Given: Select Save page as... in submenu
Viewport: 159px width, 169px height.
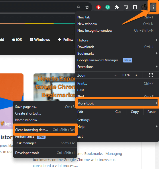Looking at the screenshot, I should [x=45, y=107].
